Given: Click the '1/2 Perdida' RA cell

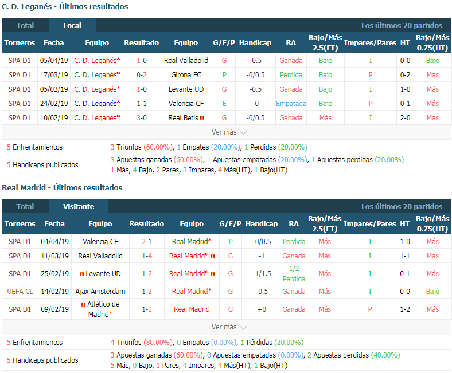Looking at the screenshot, I should pos(294,274).
